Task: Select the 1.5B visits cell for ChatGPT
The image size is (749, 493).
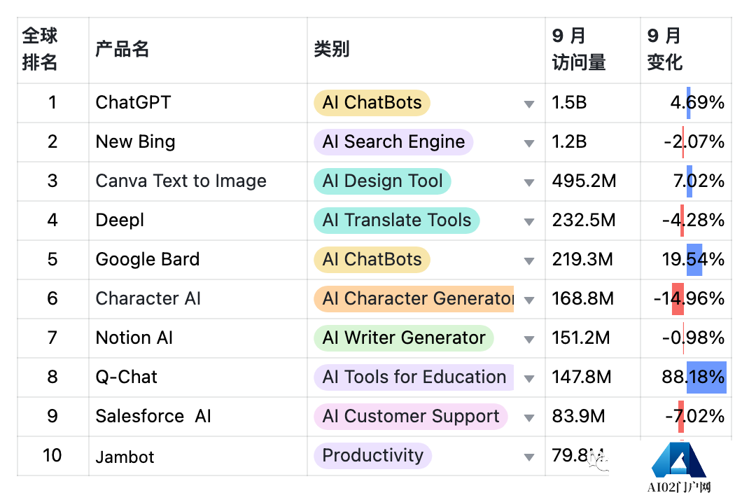Action: [569, 102]
